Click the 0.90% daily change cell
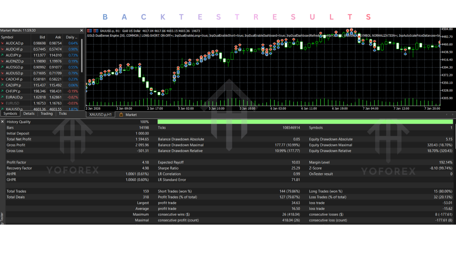Viewport: 456px width, 256px height. click(73, 49)
